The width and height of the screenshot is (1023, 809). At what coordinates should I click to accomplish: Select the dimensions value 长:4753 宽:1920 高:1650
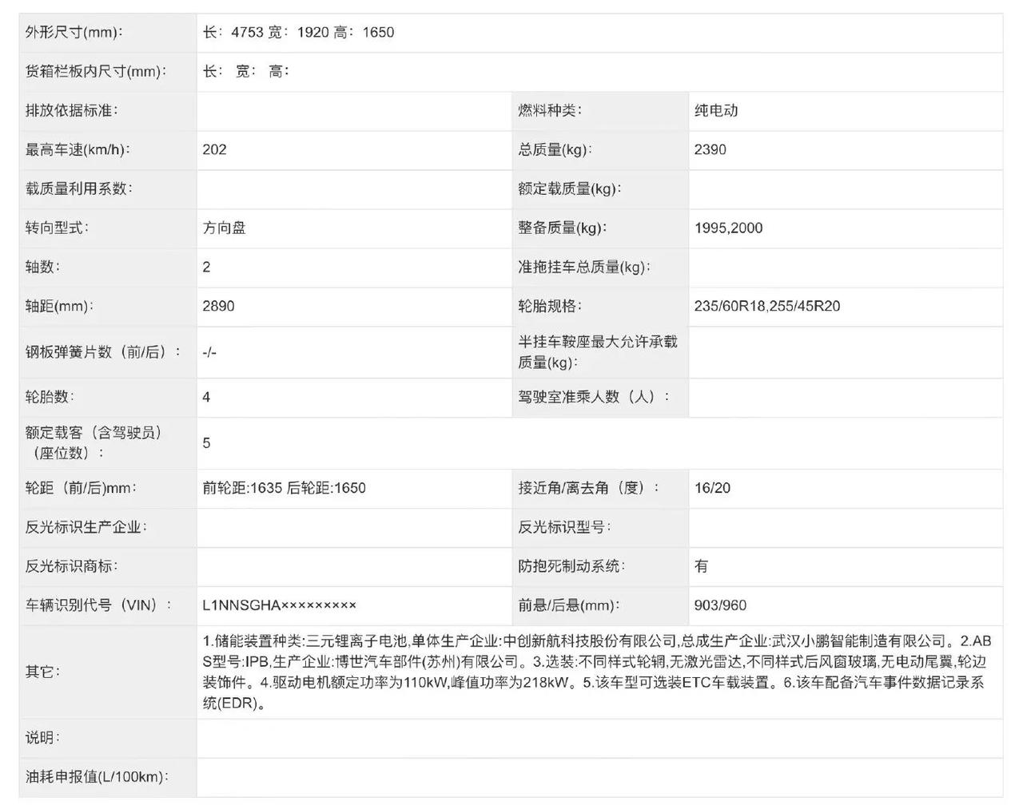pos(298,33)
